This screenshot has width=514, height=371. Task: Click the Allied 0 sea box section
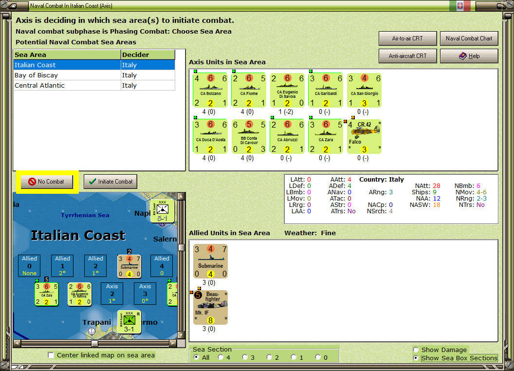pos(30,266)
